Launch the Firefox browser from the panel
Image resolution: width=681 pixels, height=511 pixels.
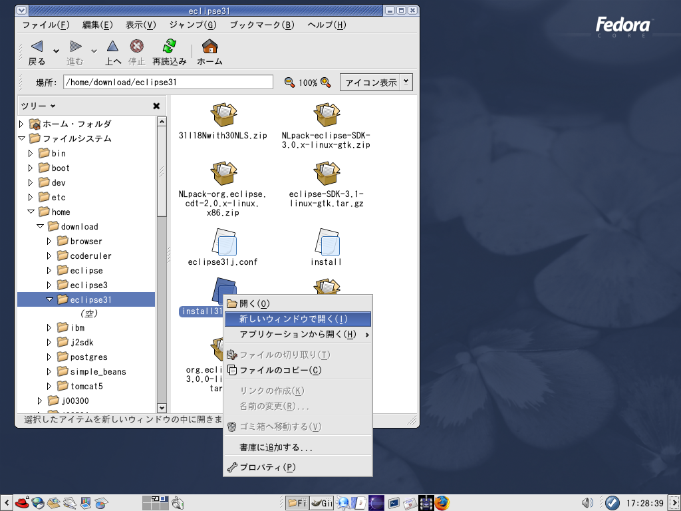coord(442,503)
